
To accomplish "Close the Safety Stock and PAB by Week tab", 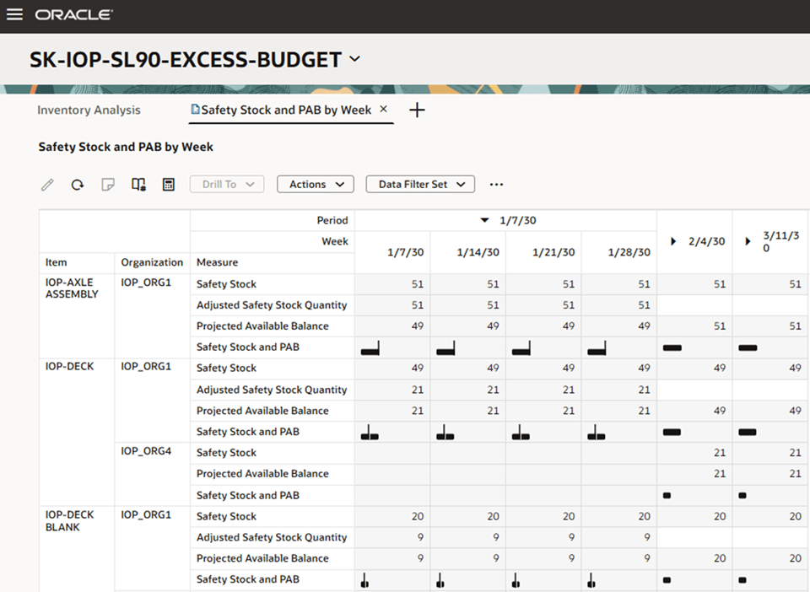I will (x=383, y=109).
